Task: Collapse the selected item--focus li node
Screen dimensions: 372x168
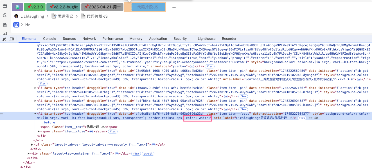Action: 35,114
